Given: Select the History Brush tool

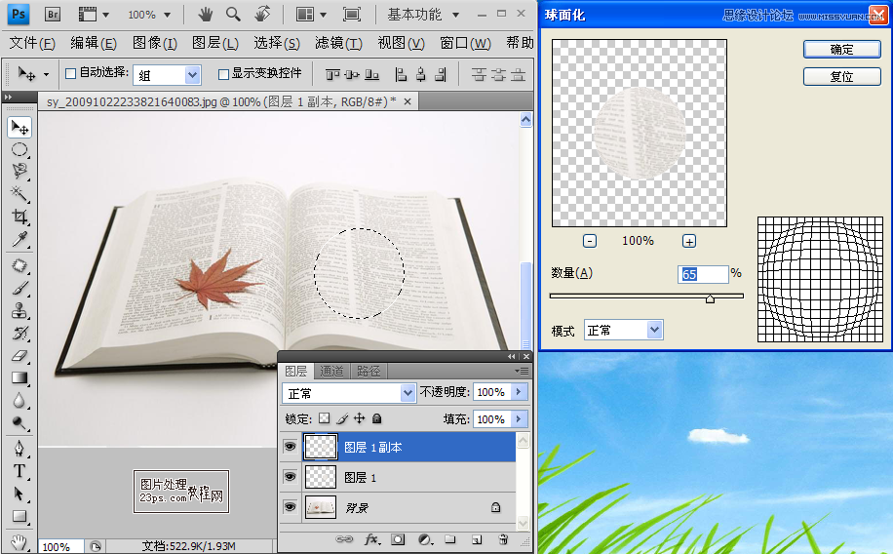Looking at the screenshot, I should 19,333.
